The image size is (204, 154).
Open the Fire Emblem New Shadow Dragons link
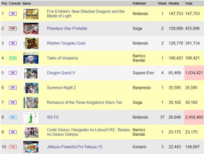coord(86,13)
